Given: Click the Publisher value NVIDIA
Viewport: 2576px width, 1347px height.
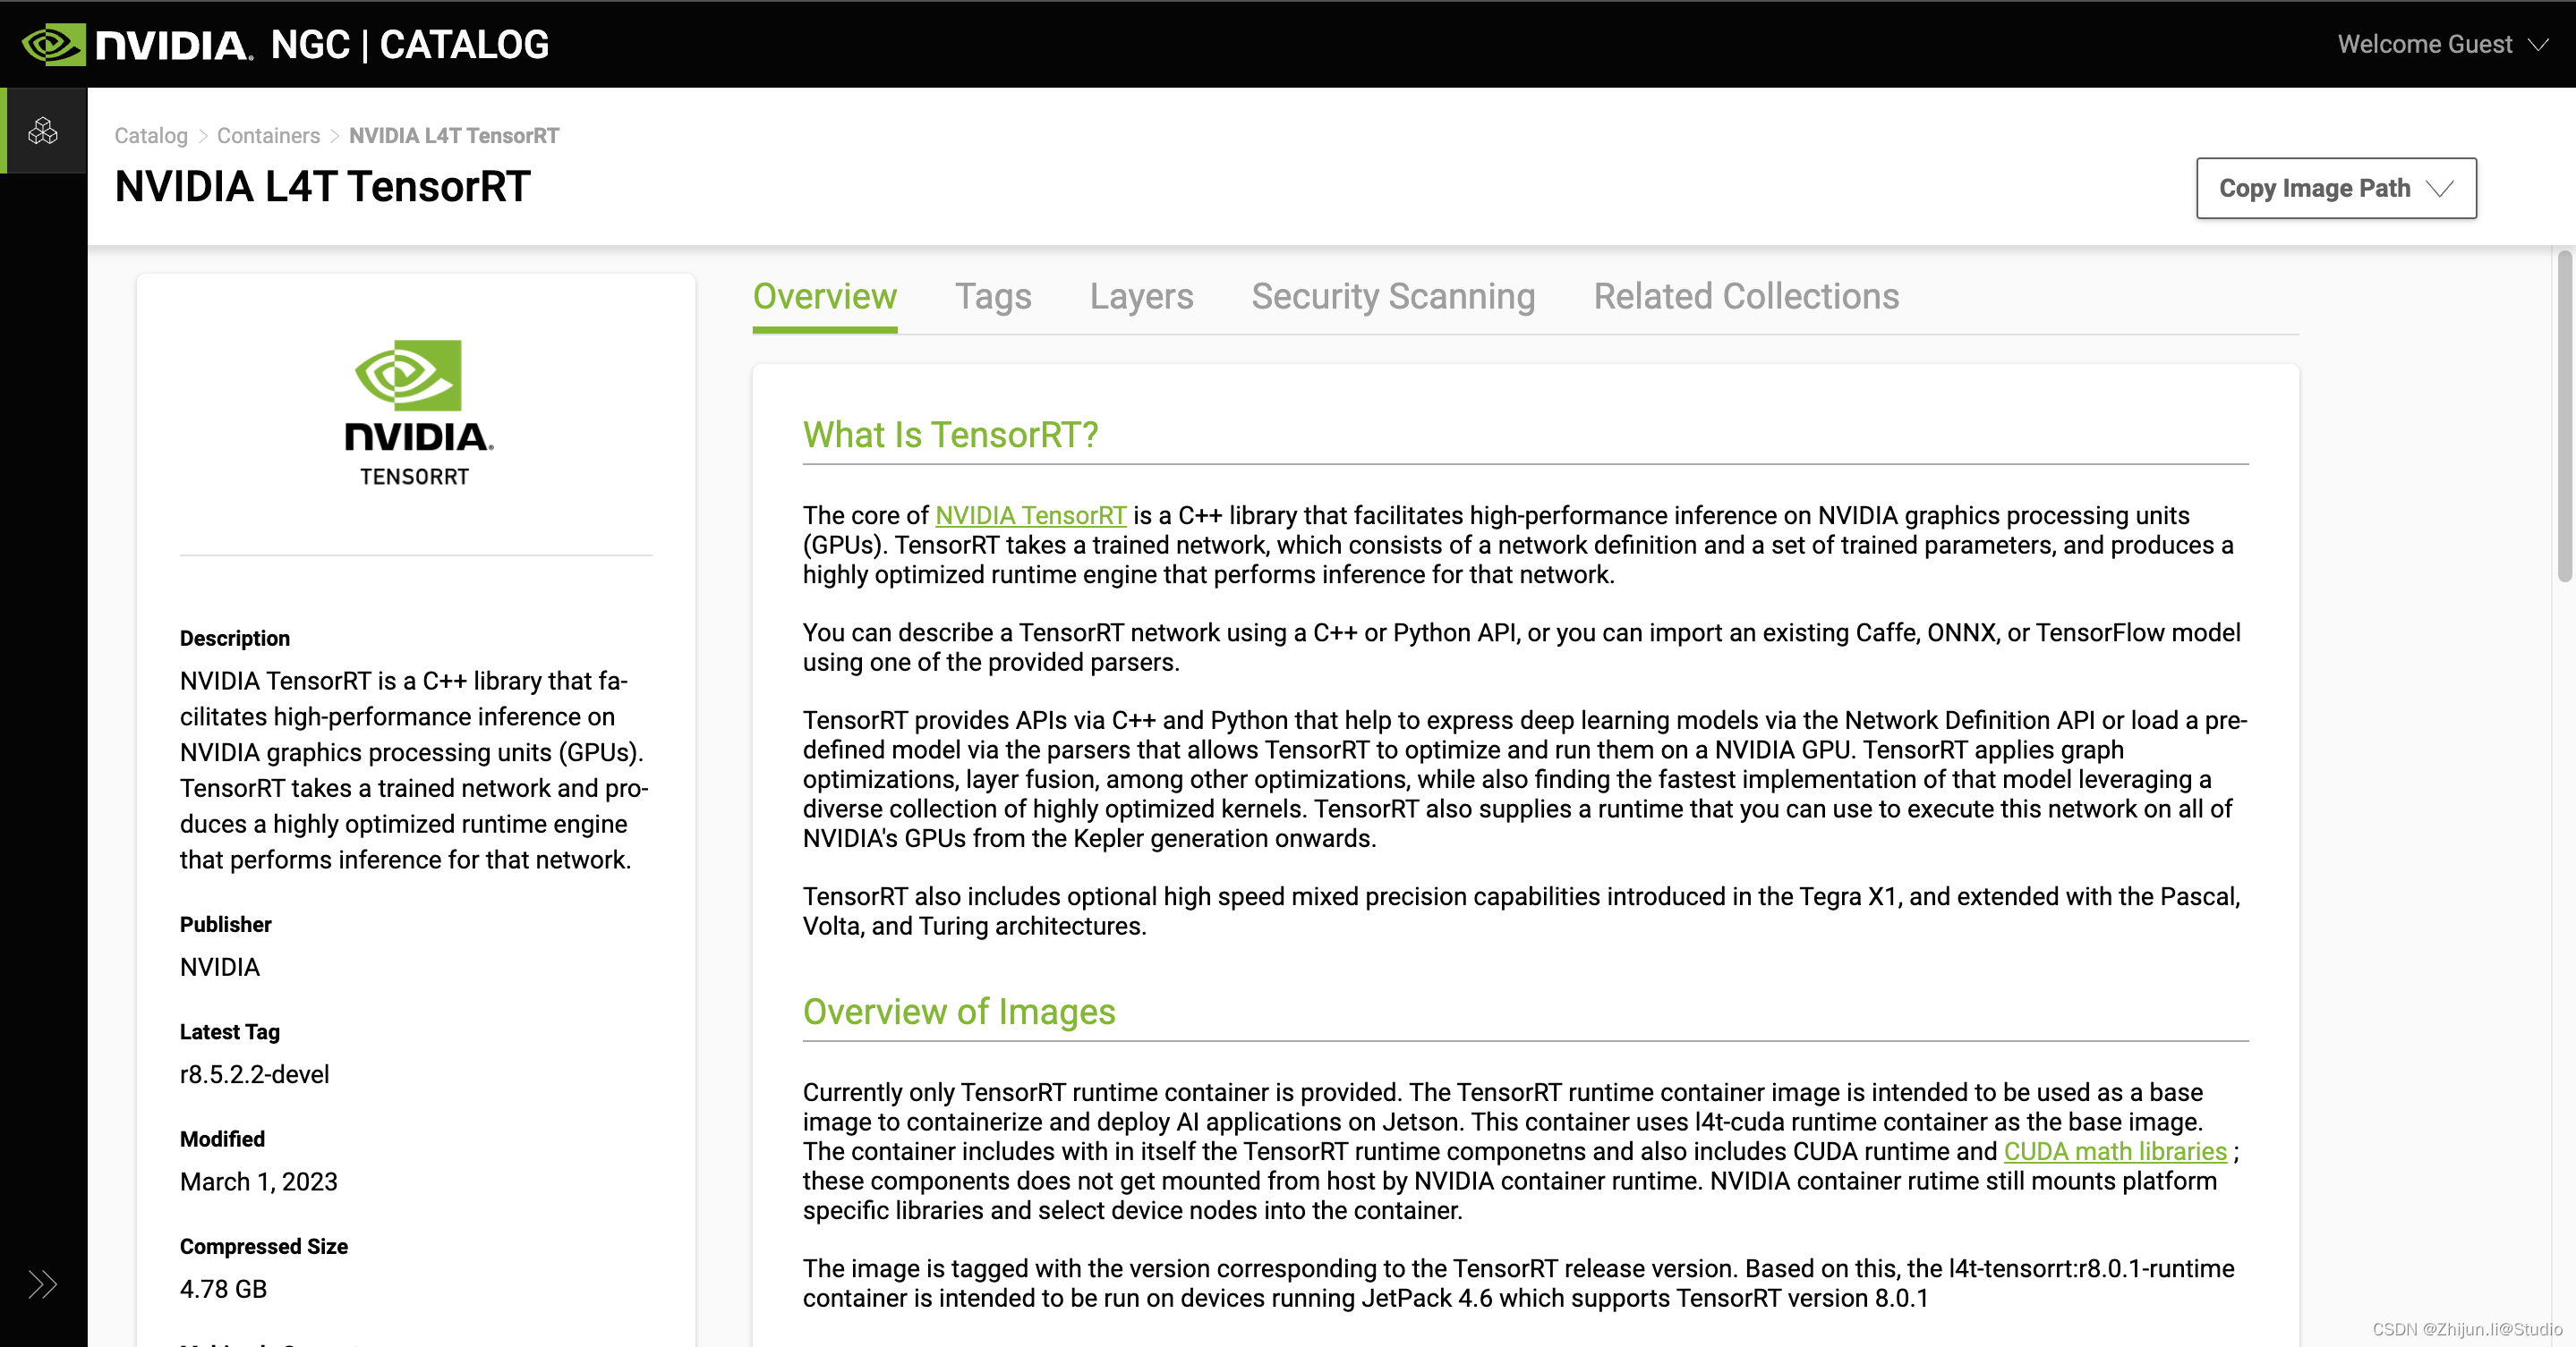Looking at the screenshot, I should [220, 966].
